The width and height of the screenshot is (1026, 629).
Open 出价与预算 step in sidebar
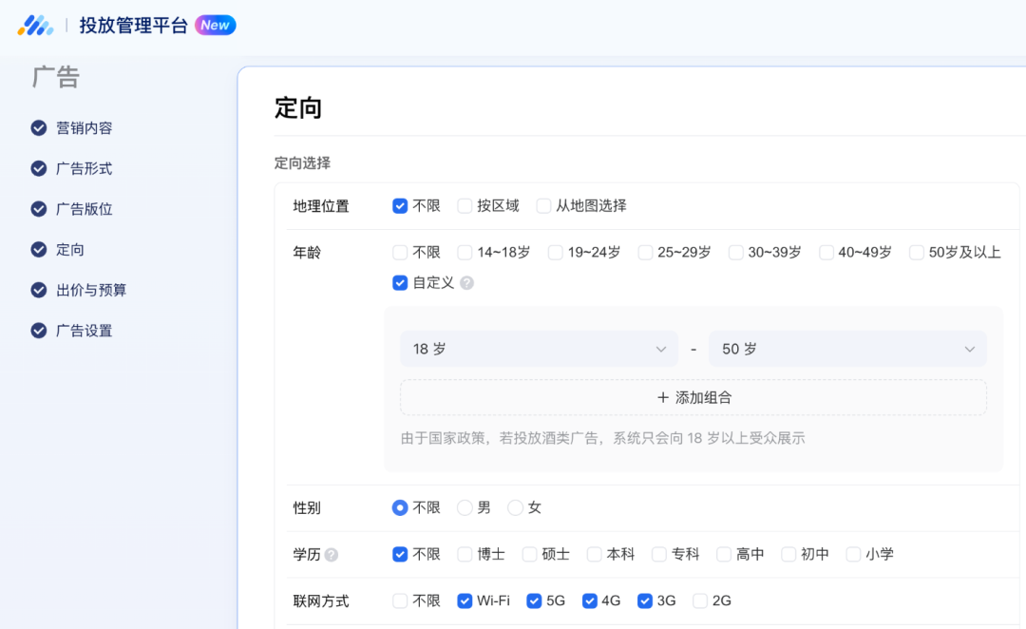(x=91, y=290)
